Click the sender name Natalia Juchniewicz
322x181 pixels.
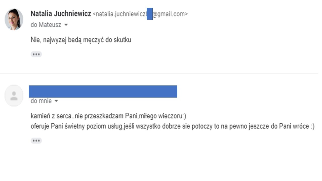60,14
